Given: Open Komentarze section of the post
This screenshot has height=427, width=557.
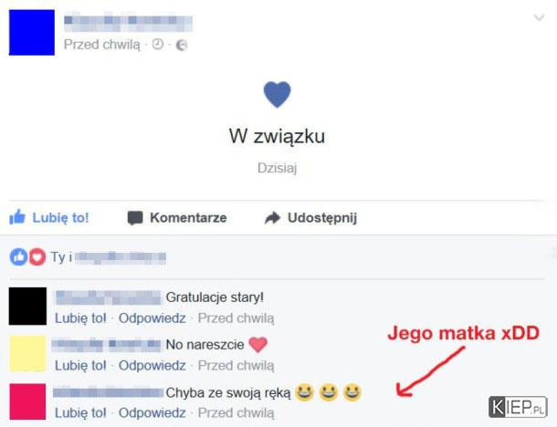Looking at the screenshot, I should 177,217.
